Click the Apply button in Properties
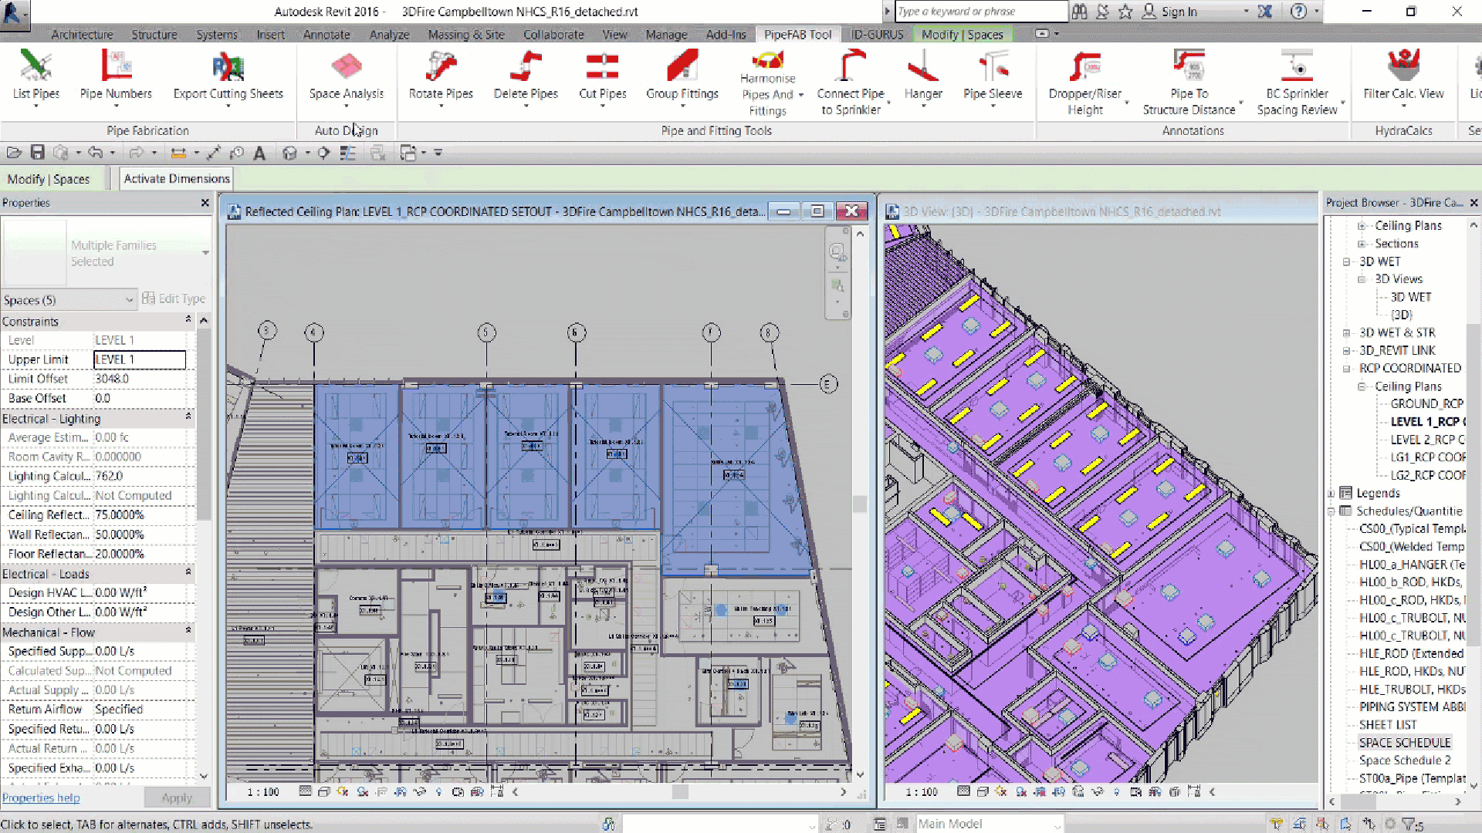This screenshot has height=833, width=1482. [177, 798]
